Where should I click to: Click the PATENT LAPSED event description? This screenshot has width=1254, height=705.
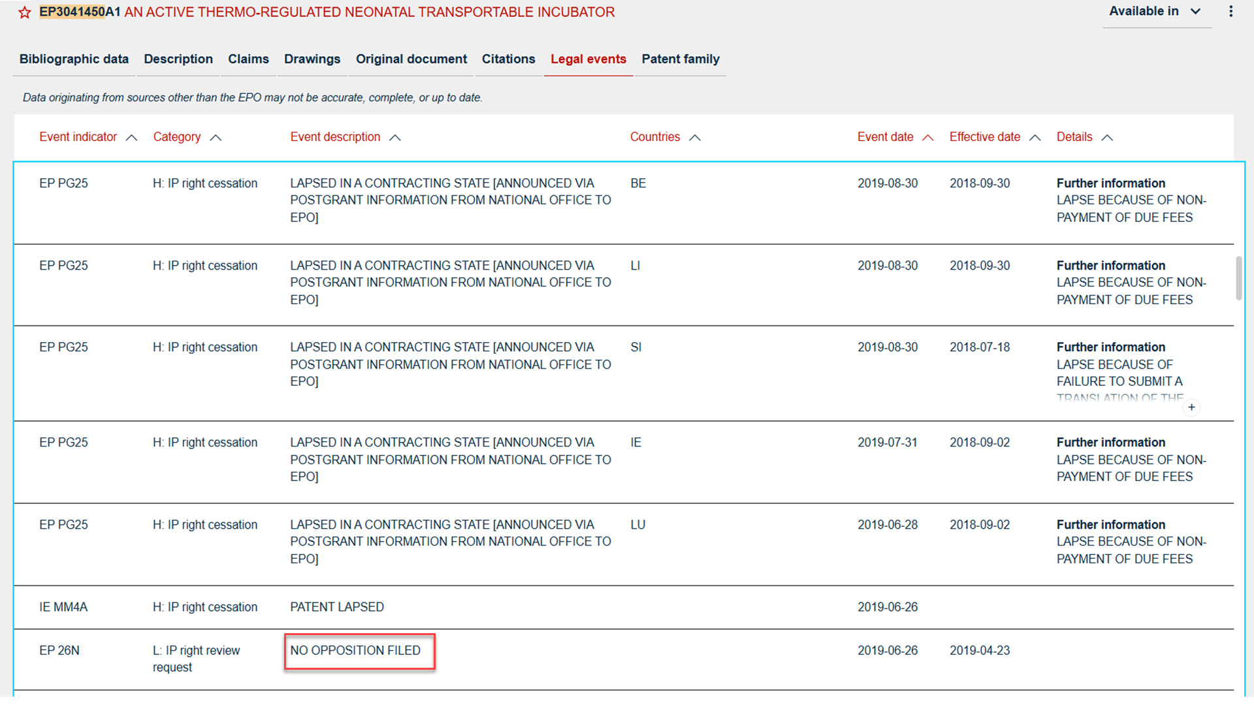[x=337, y=607]
